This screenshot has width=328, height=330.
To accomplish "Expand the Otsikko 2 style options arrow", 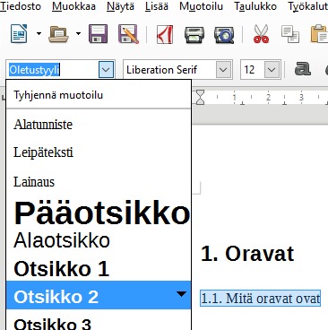I will [181, 294].
